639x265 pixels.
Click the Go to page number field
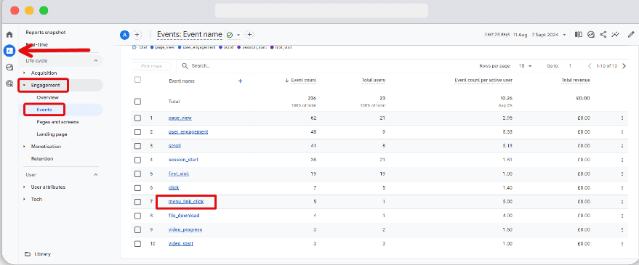click(x=571, y=66)
